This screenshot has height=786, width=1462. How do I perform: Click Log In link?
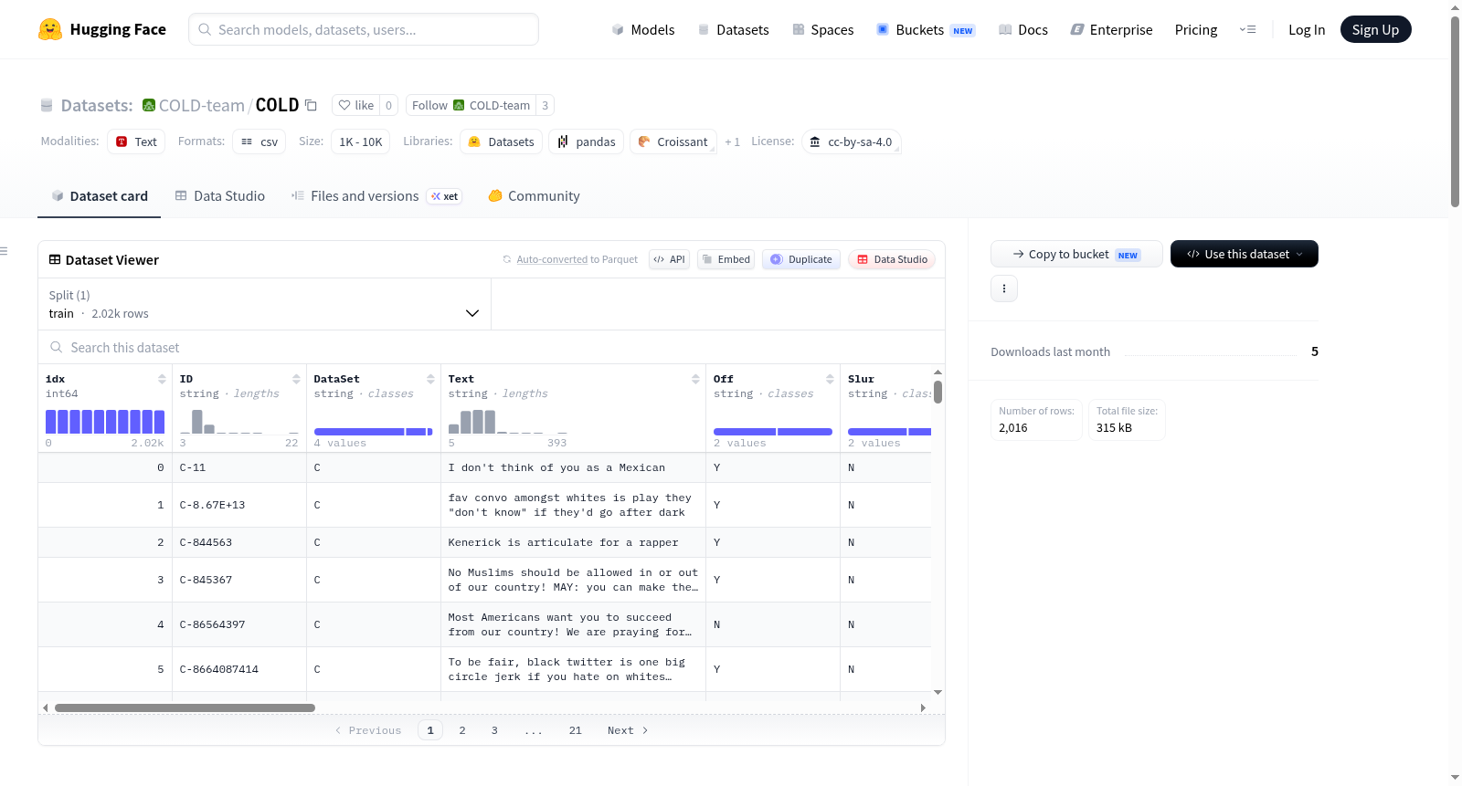tap(1306, 29)
